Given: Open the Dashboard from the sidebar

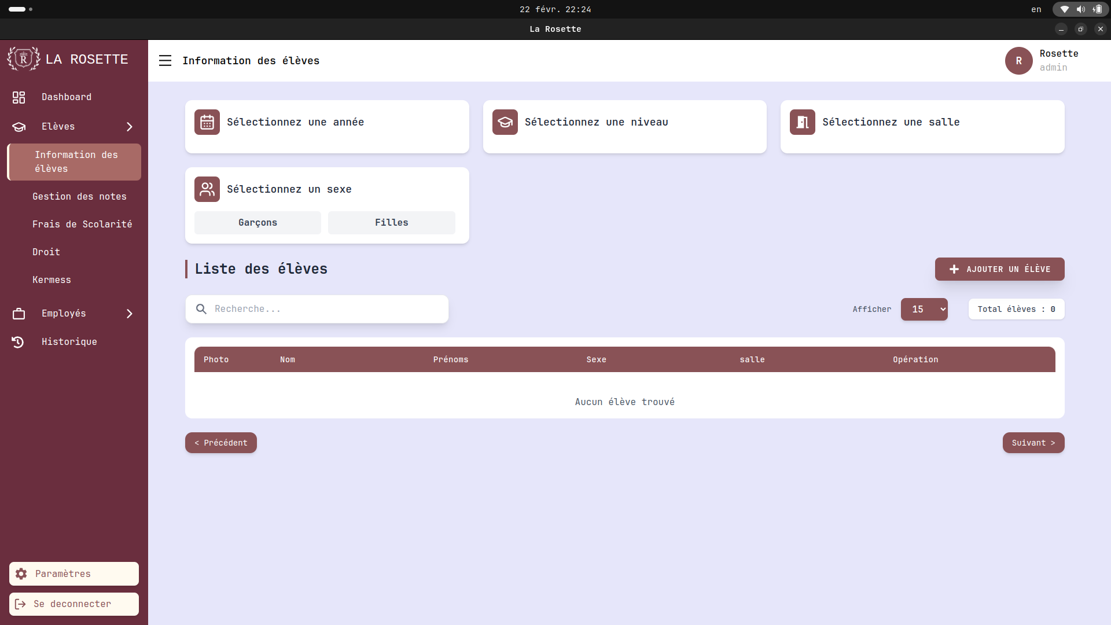Looking at the screenshot, I should coord(66,97).
